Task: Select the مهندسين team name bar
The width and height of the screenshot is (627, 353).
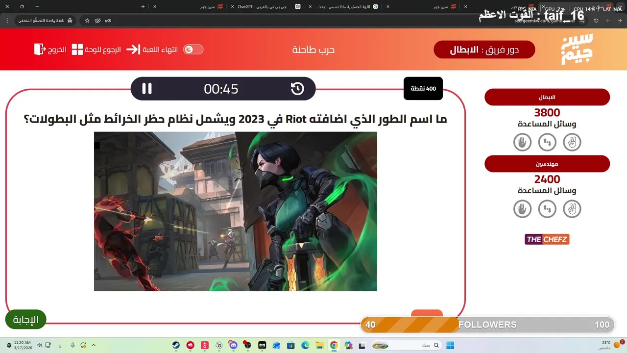Action: pos(547,164)
